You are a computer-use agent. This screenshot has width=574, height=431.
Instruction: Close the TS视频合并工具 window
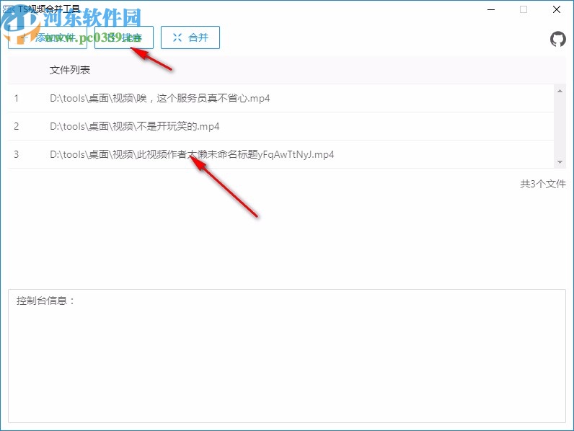pos(557,9)
